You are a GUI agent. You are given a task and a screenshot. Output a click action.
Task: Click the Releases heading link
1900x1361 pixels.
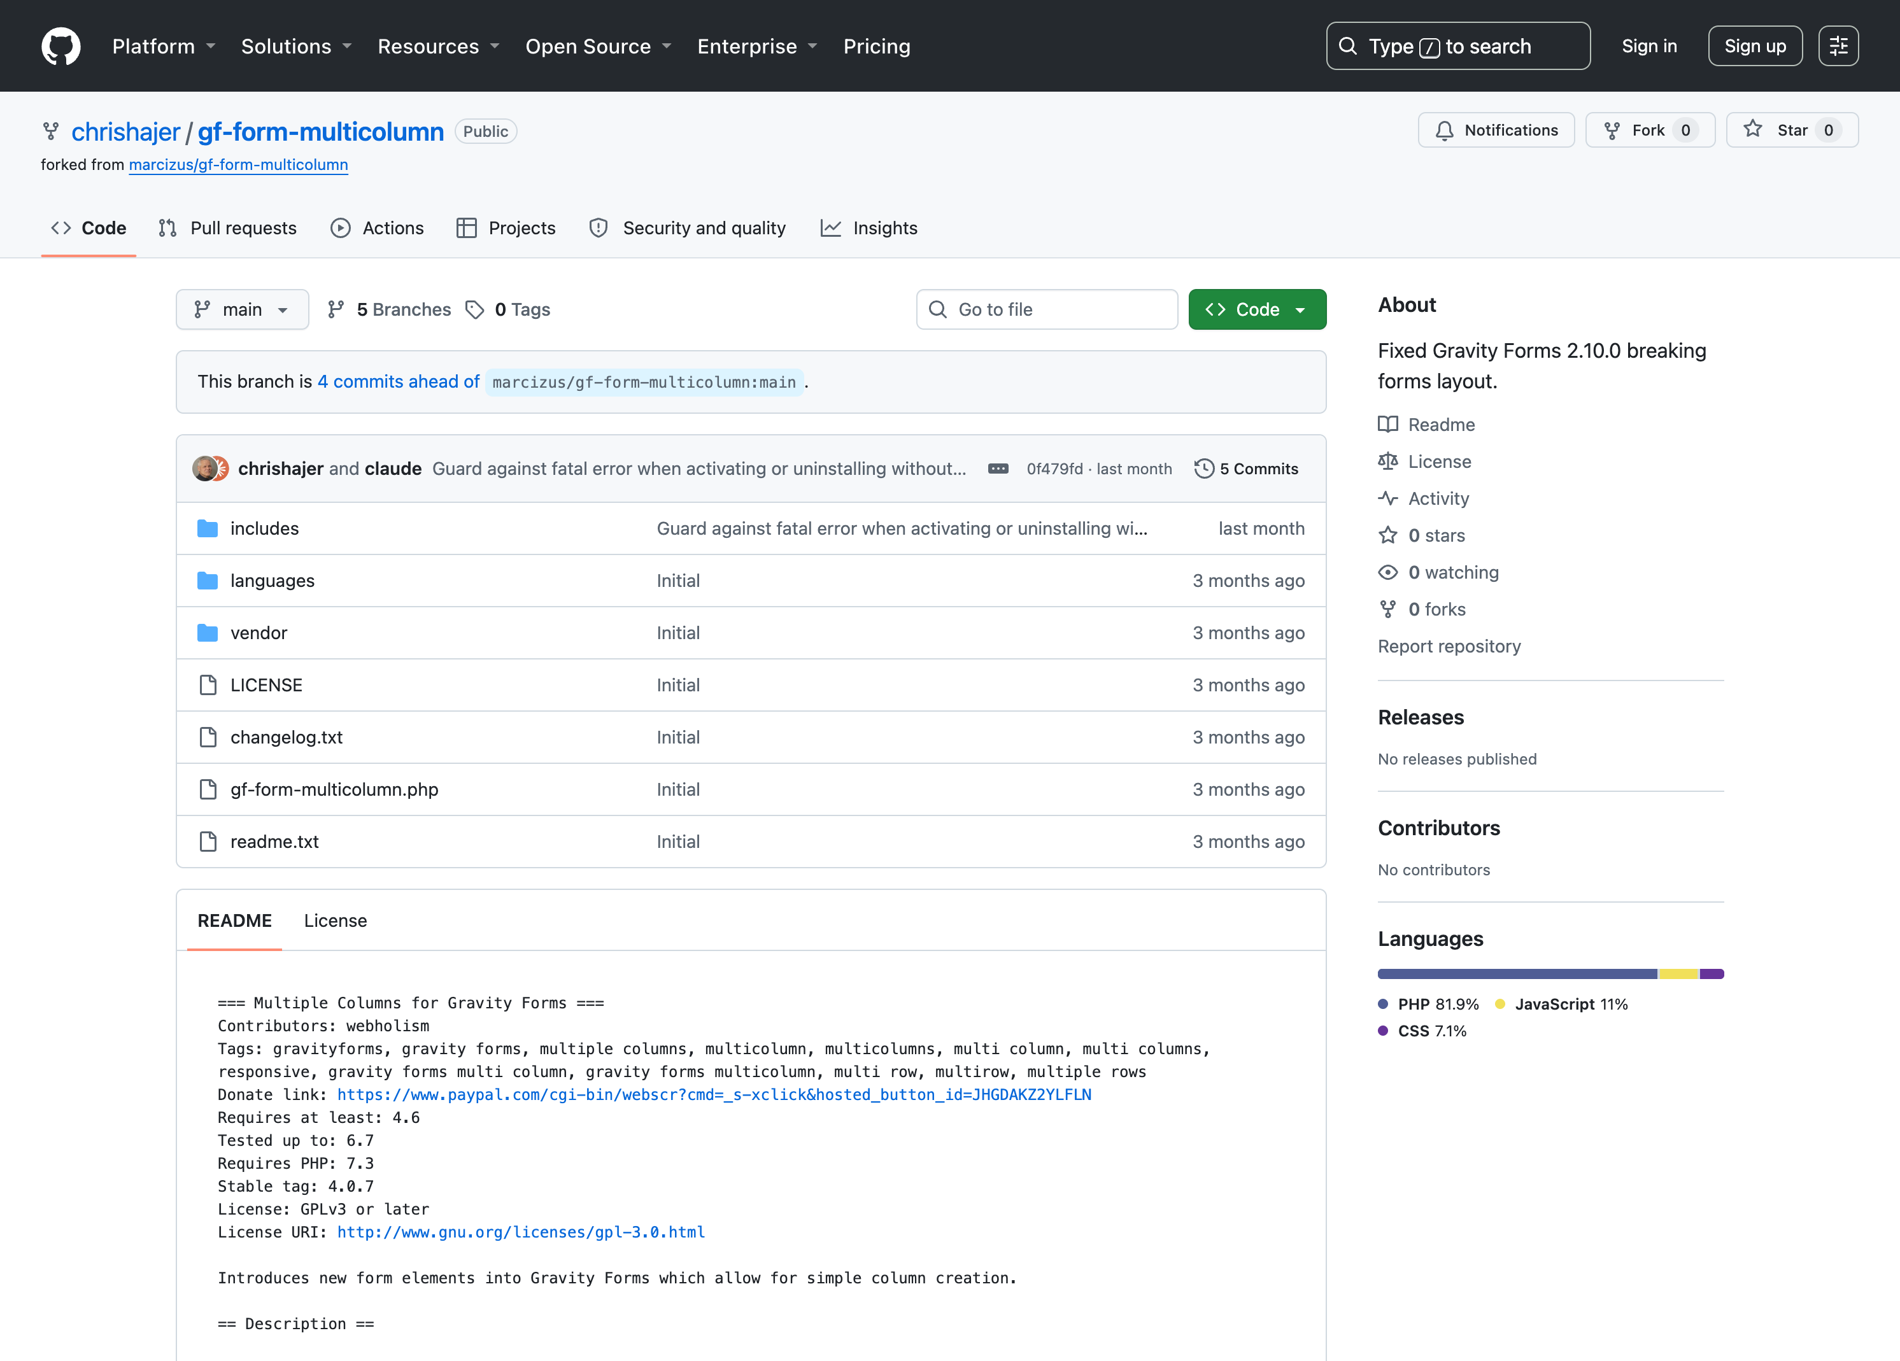point(1421,718)
